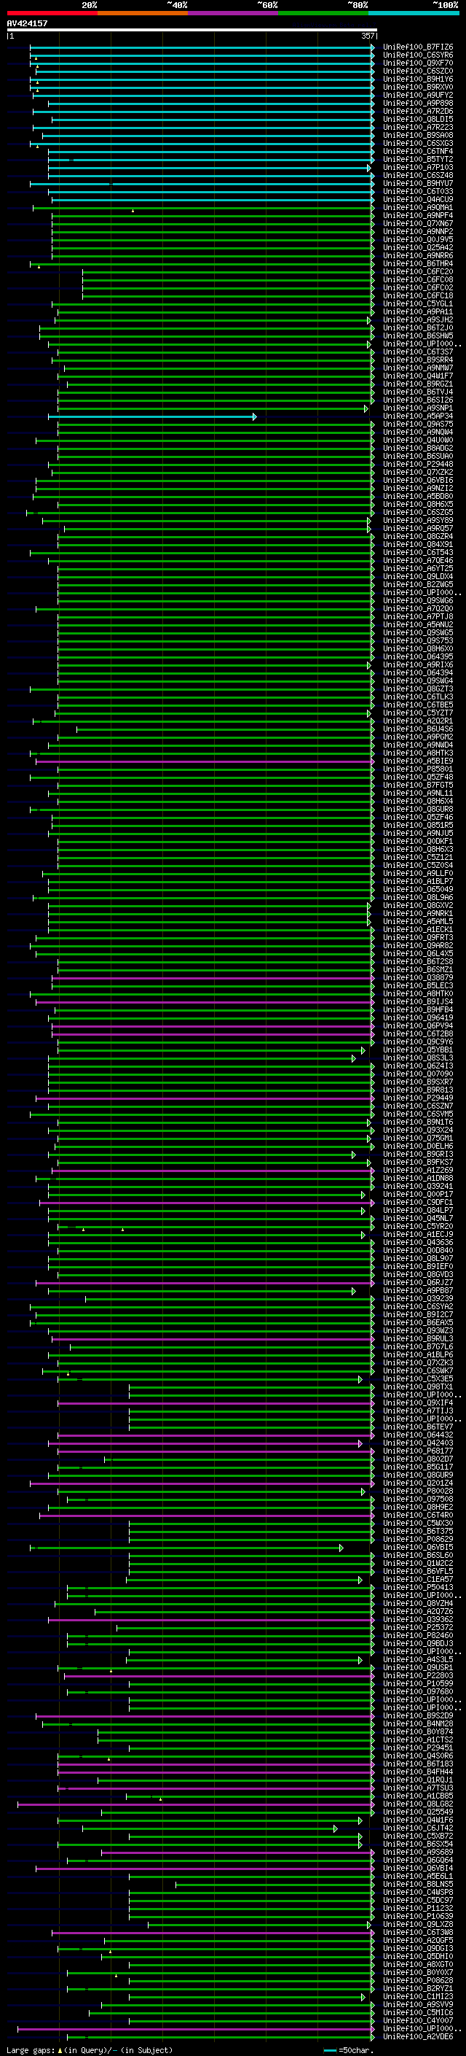Screen dimensions: 466x2056
Task: Open the UniRef100_Q8LDI5 hit
Action: [x=418, y=119]
